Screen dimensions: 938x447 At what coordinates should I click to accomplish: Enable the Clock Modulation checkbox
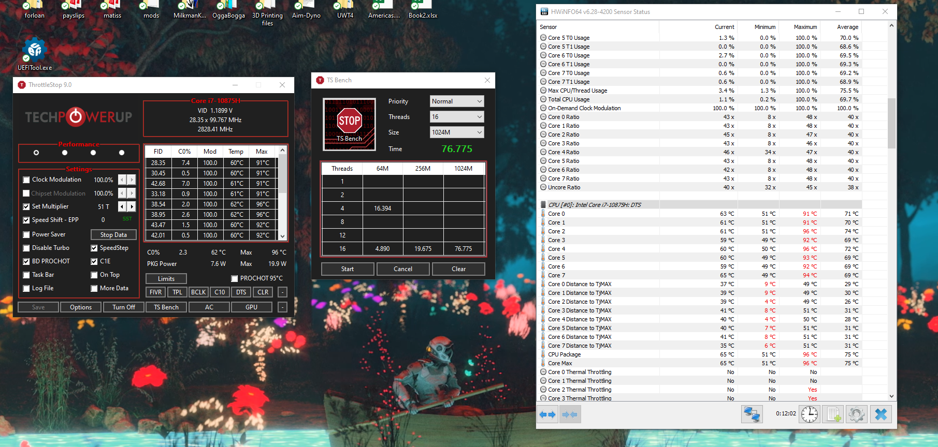[x=26, y=180]
